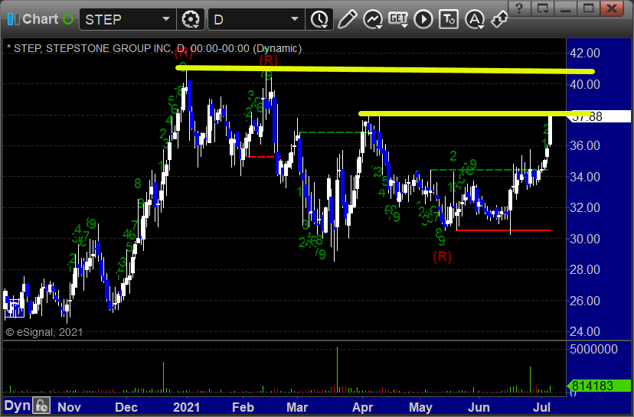This screenshot has width=634, height=417.
Task: Click the Dyn scaling label
Action: click(18, 406)
